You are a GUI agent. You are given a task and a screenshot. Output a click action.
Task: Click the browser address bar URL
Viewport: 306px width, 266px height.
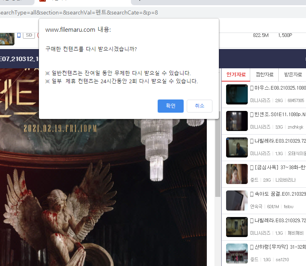point(79,13)
